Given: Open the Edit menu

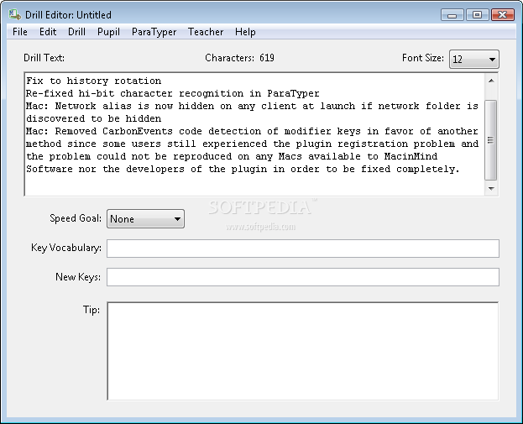Looking at the screenshot, I should (48, 32).
